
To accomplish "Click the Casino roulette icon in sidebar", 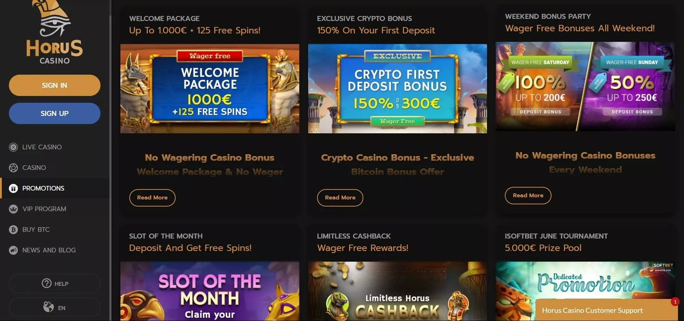I will (x=13, y=168).
